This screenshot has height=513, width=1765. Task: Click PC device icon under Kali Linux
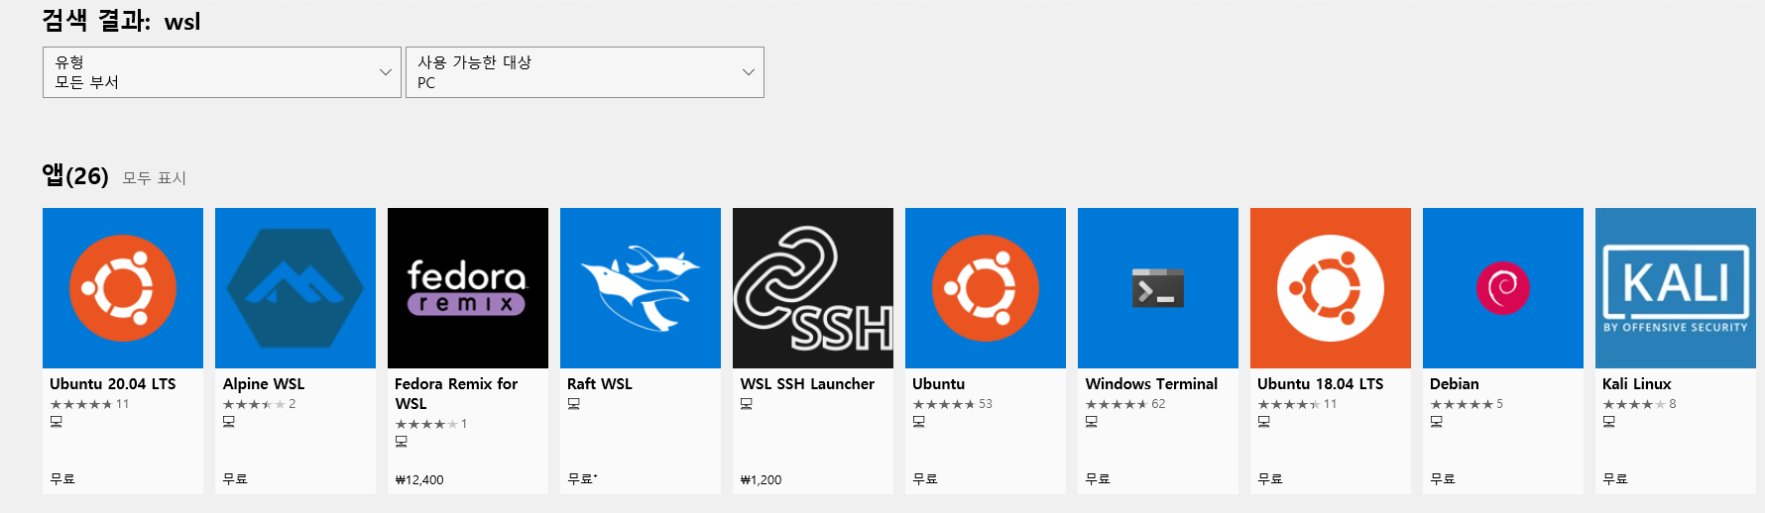(x=1609, y=422)
